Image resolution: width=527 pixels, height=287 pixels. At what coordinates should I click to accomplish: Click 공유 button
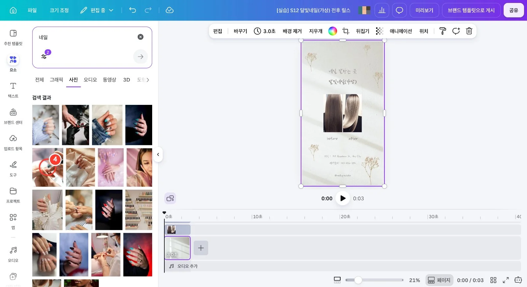(514, 10)
